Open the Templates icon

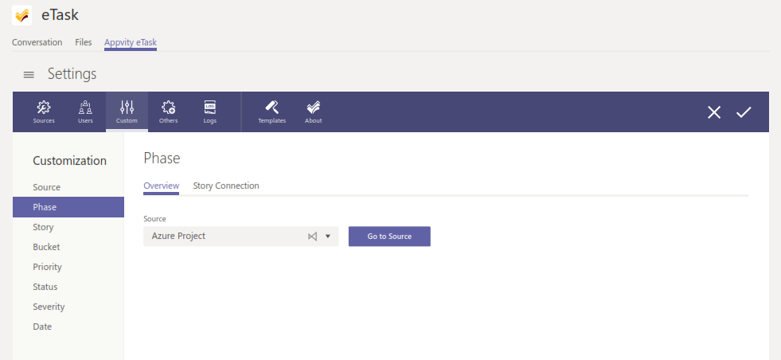coord(271,112)
